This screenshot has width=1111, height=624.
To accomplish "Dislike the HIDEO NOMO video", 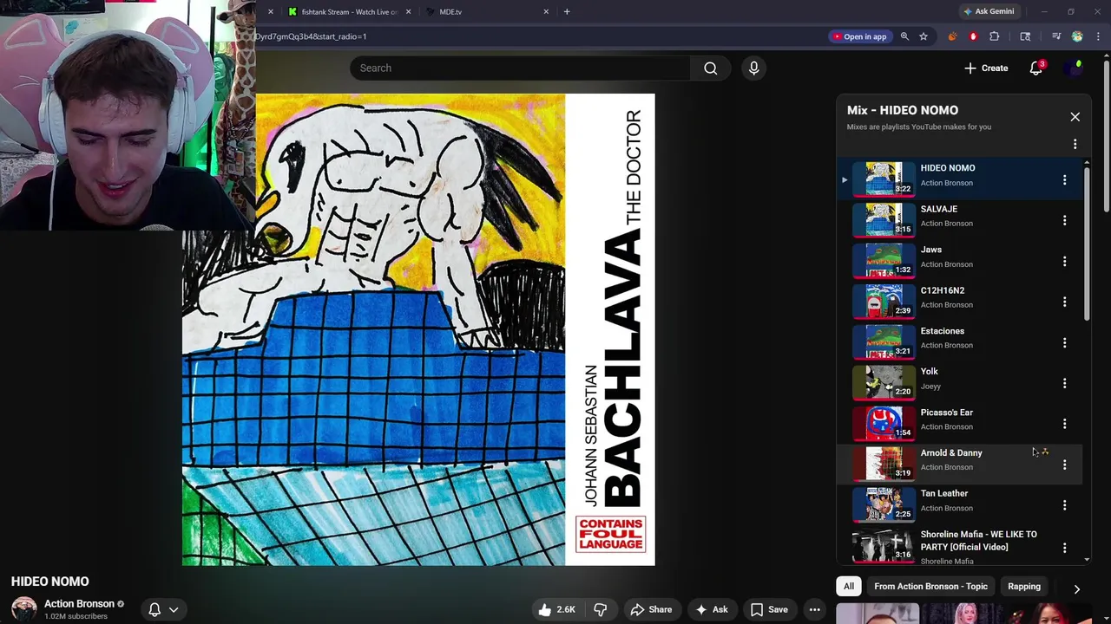I will (x=600, y=609).
